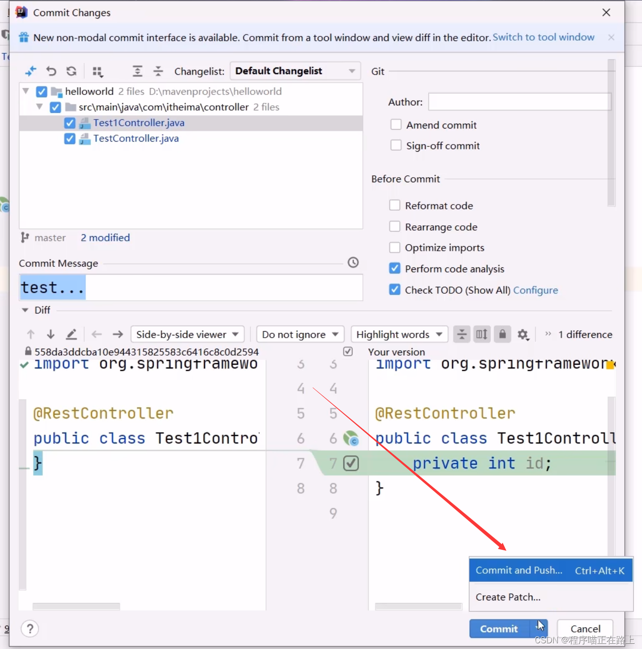This screenshot has width=642, height=649.
Task: Click the Commit button dropdown arrow
Action: 539,629
